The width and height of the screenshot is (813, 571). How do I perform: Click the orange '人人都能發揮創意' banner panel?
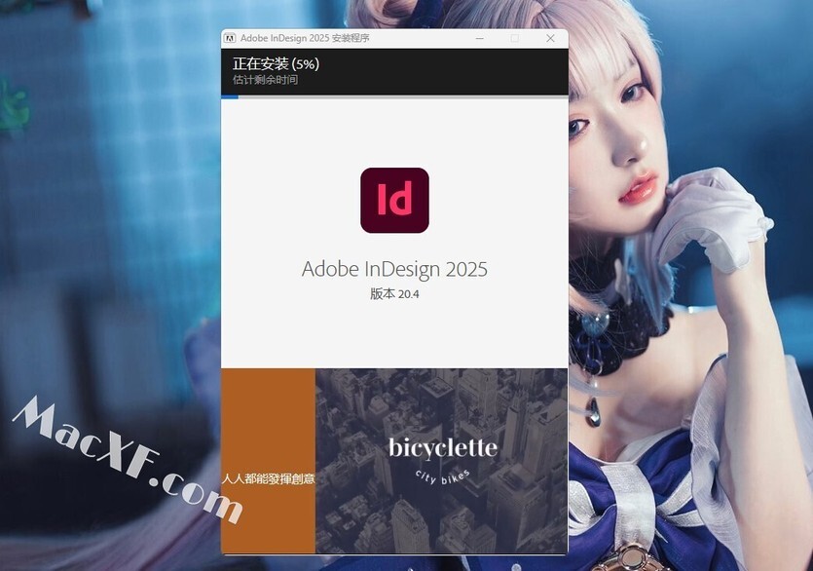click(x=268, y=461)
